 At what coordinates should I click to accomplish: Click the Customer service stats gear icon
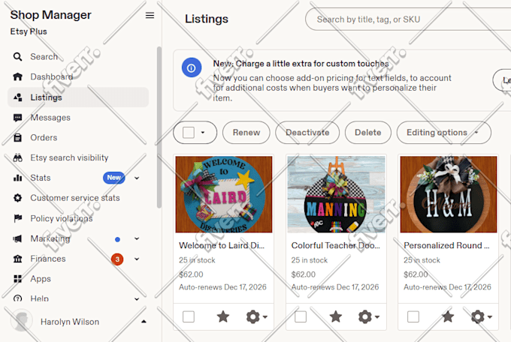tap(17, 198)
